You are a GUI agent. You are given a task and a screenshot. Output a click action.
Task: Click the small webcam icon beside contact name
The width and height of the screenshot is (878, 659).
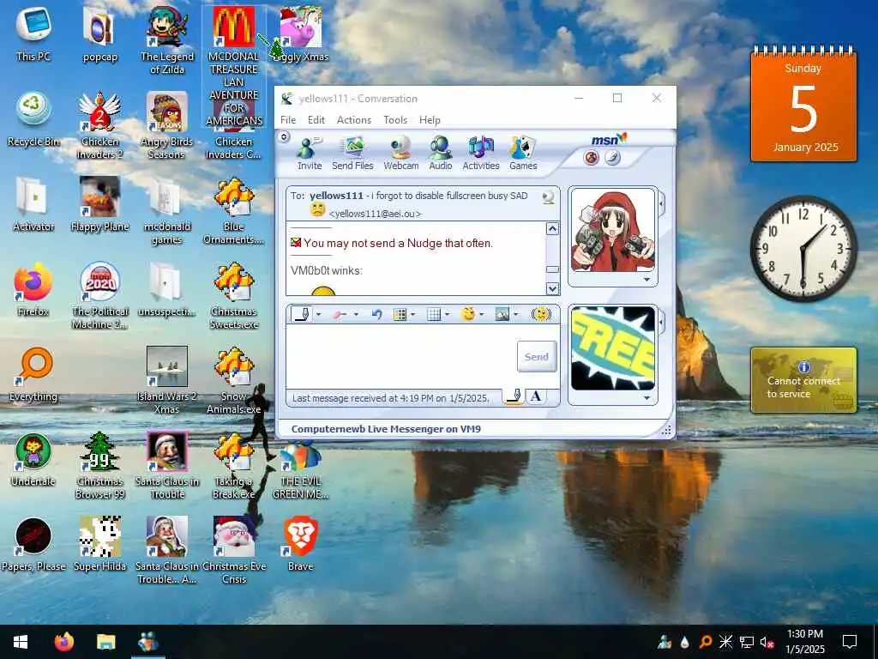(x=549, y=196)
